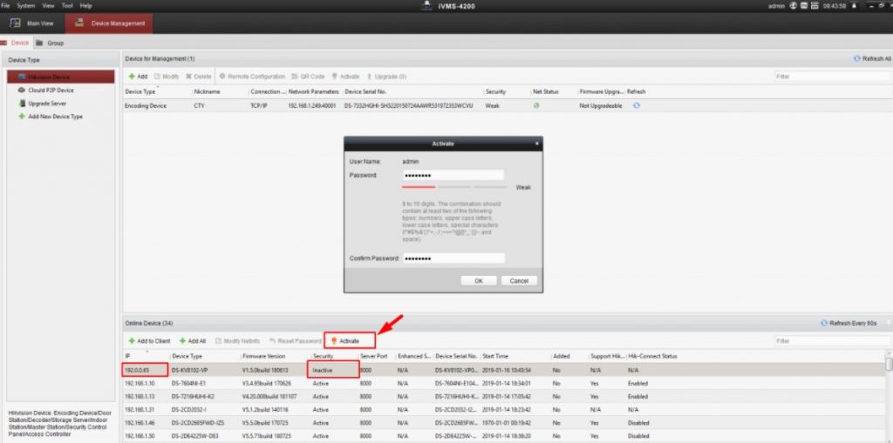Select the Group sub-tab
The image size is (893, 443).
(51, 43)
